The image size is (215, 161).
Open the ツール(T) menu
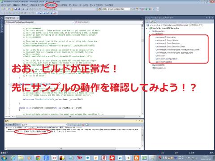click(83, 5)
